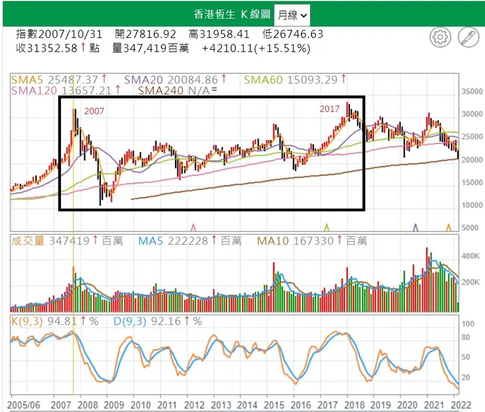Click the SMA120 indicator label
This screenshot has height=412, width=485.
pyautogui.click(x=34, y=91)
